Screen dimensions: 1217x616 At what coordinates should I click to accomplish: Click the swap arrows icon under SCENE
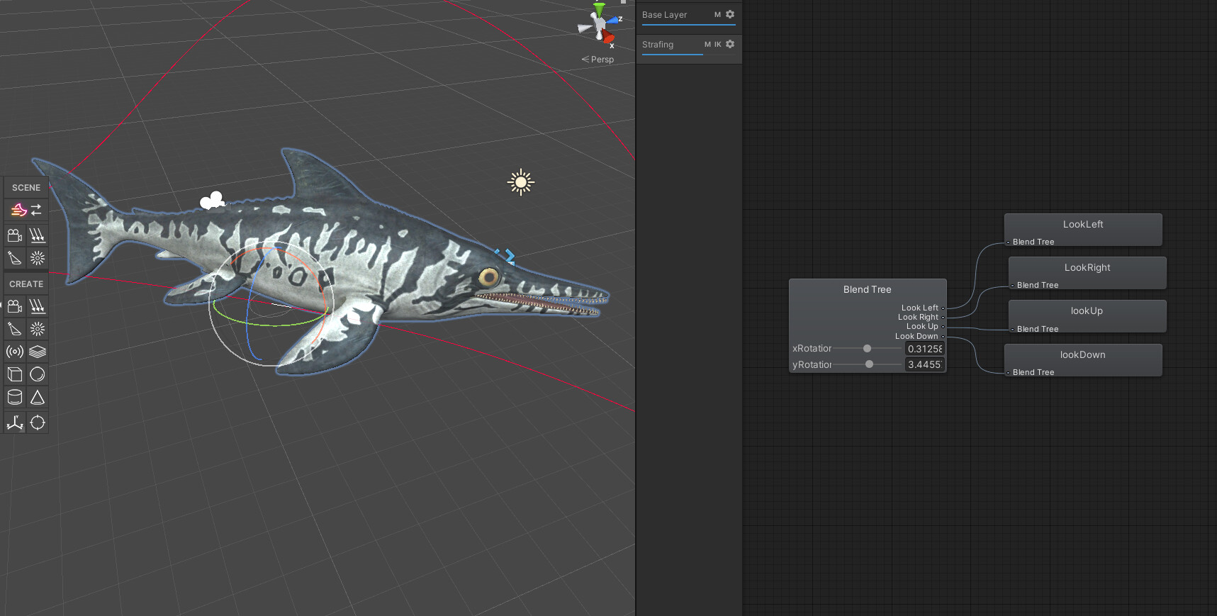pyautogui.click(x=37, y=210)
